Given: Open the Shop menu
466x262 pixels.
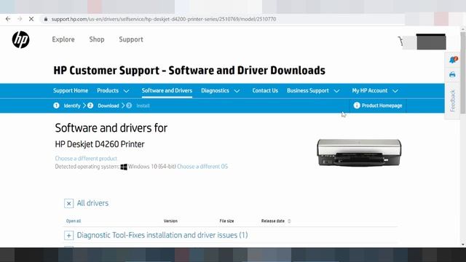Looking at the screenshot, I should coord(97,39).
